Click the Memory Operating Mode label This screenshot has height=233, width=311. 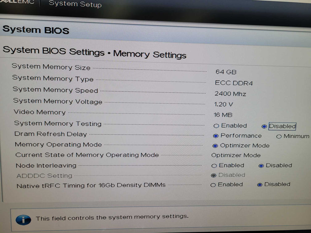58,144
